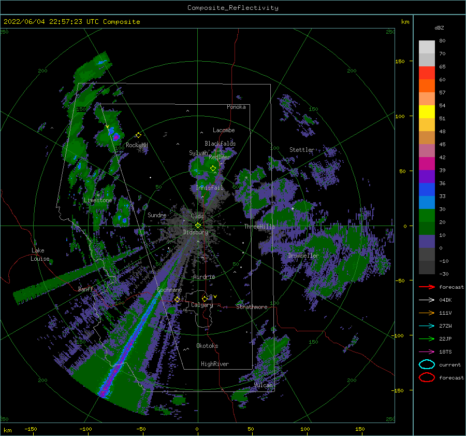Select the yellow diamond marker at RedDeer
Image resolution: width=466 pixels, height=436 pixels.
tap(213, 168)
